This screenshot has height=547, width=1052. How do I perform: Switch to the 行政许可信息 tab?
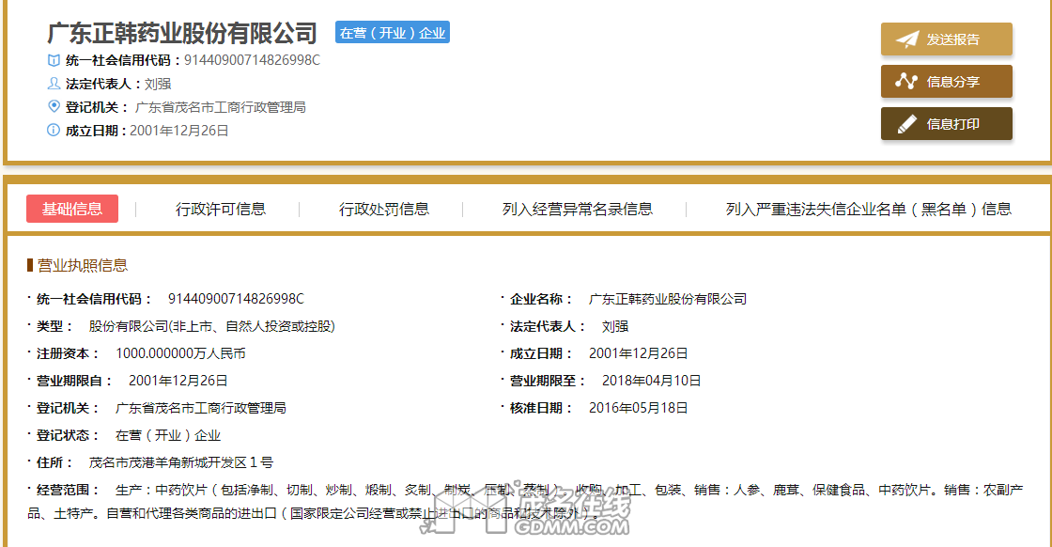click(221, 209)
